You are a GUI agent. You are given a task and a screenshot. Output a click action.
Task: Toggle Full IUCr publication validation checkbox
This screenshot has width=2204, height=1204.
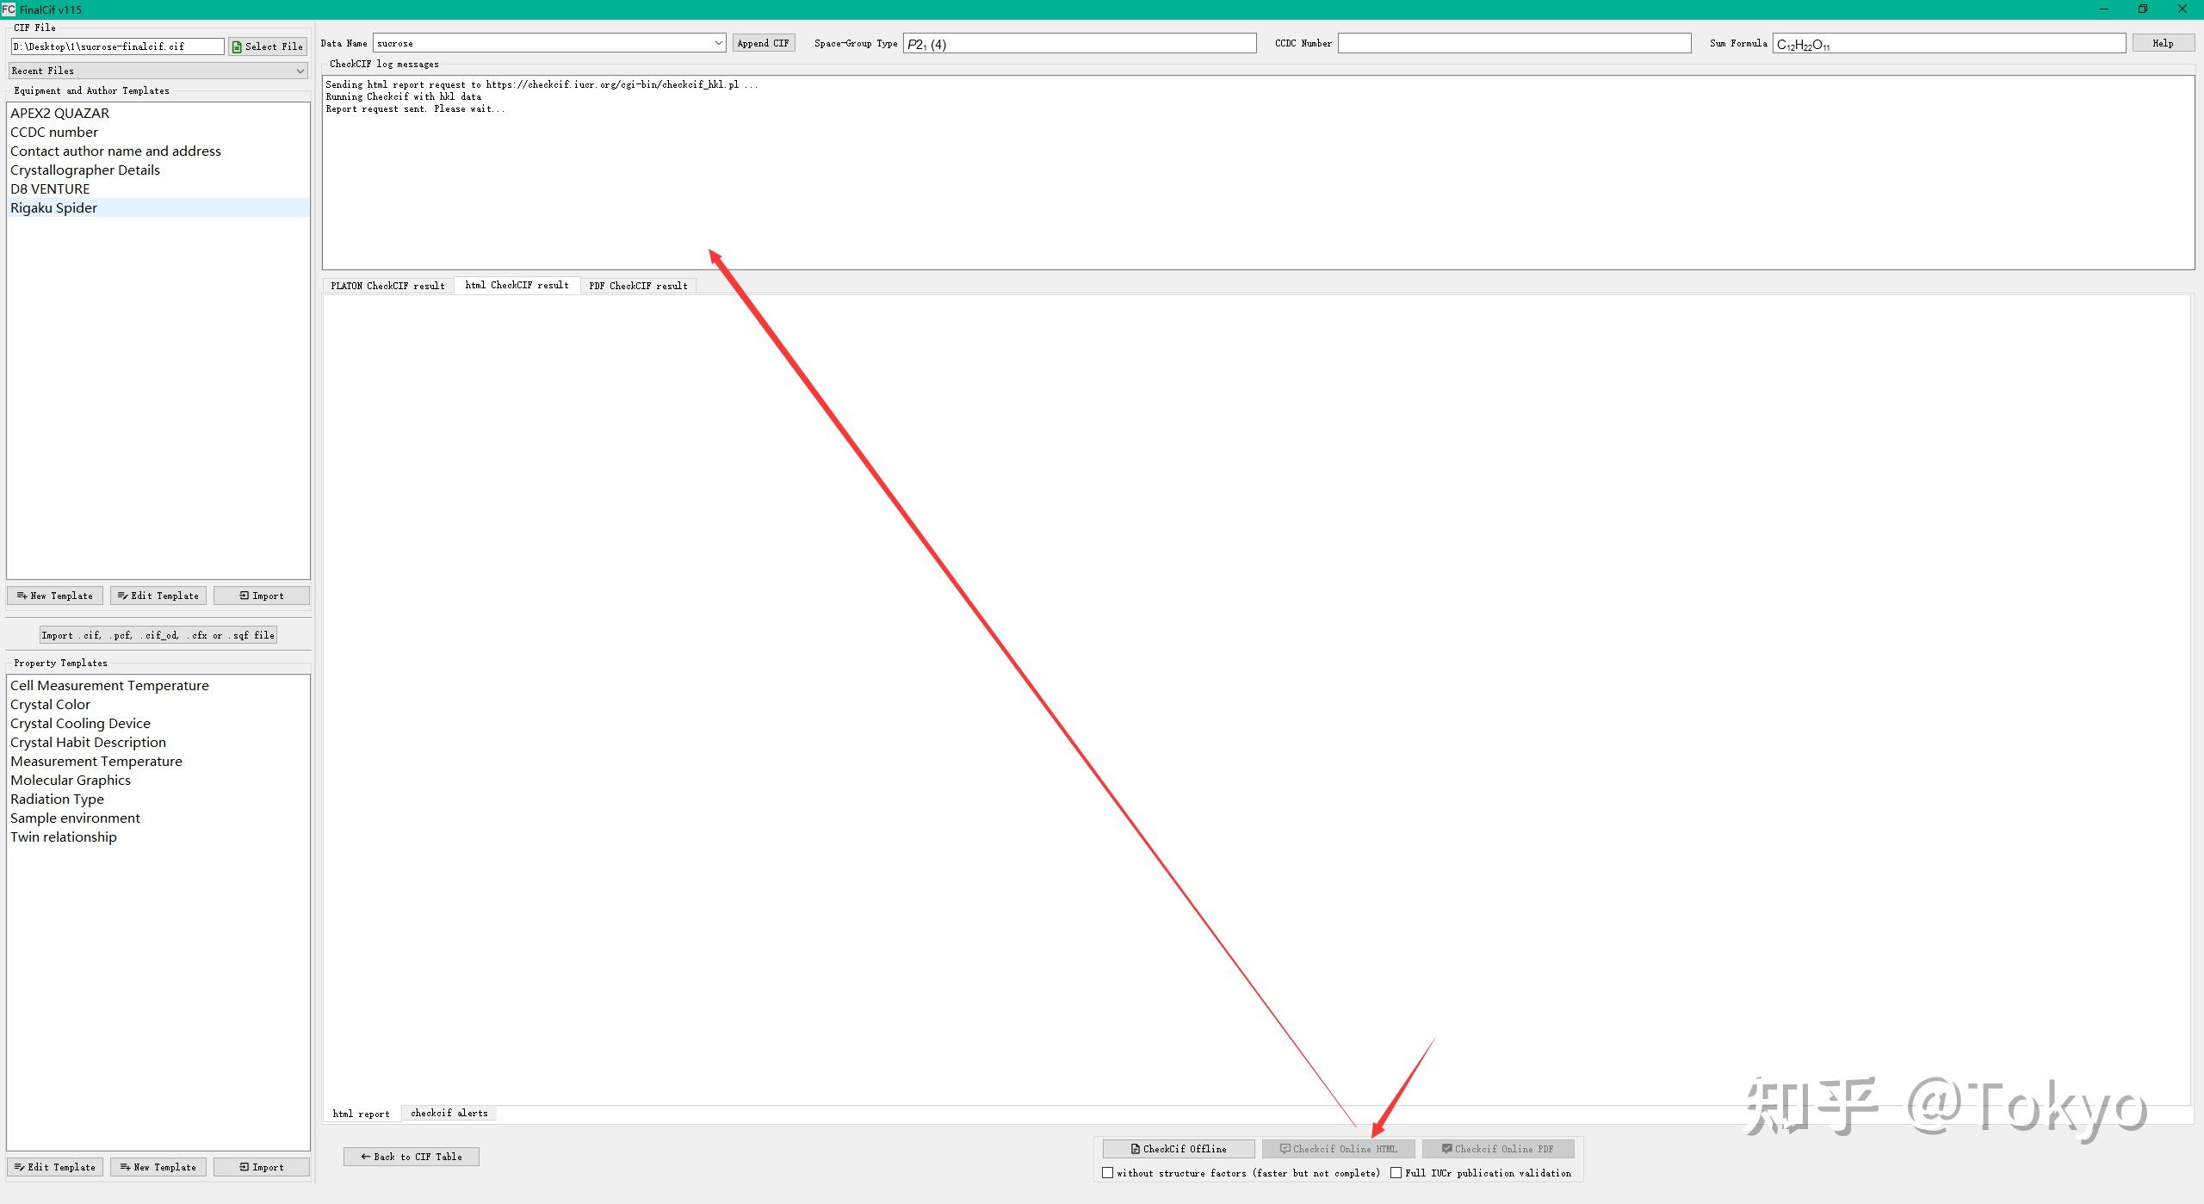point(1396,1173)
